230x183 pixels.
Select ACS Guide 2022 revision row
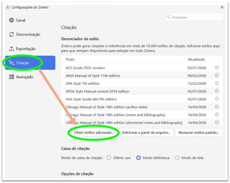(142, 68)
